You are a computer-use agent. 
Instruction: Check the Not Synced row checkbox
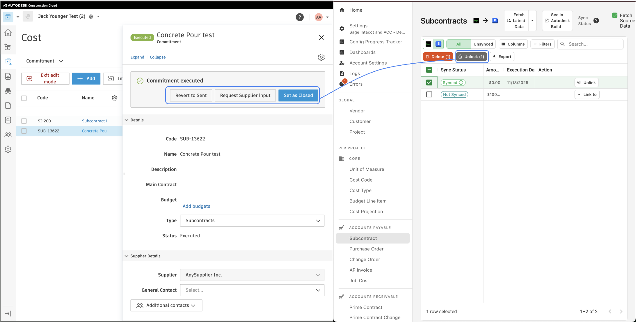pyautogui.click(x=429, y=94)
